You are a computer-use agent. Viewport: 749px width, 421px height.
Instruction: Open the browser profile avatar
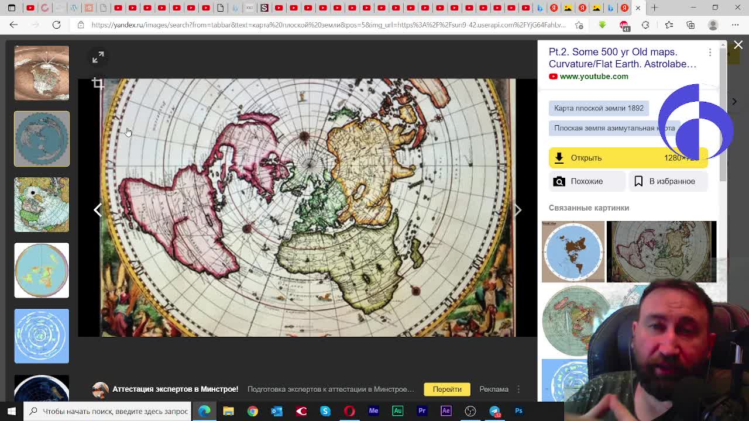[713, 25]
